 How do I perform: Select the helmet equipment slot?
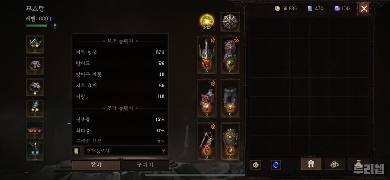point(206,55)
